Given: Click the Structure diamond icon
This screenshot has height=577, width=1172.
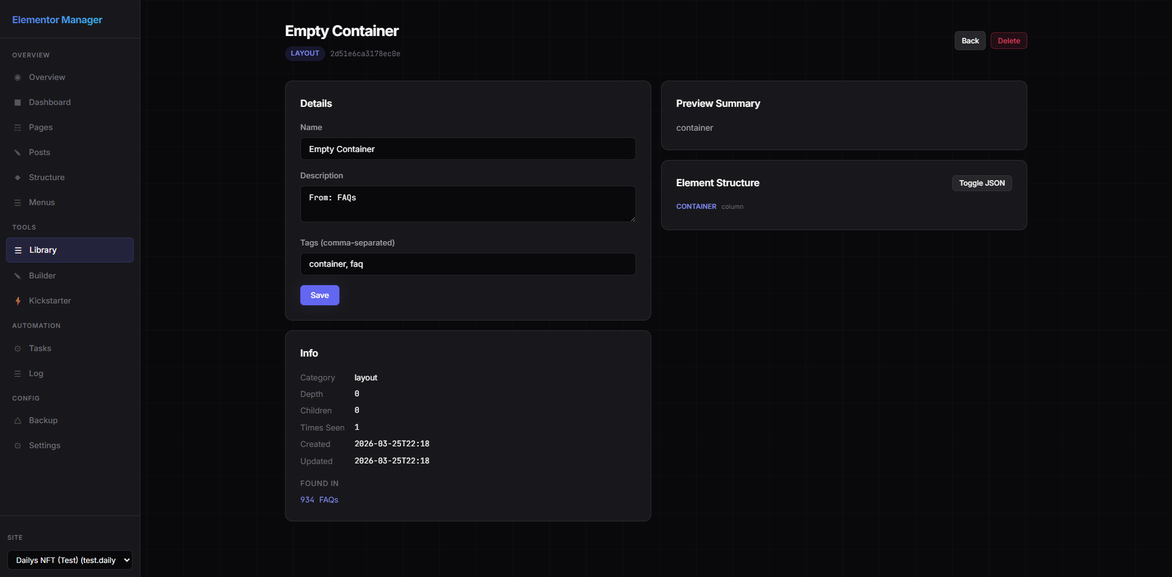Looking at the screenshot, I should click(x=18, y=178).
